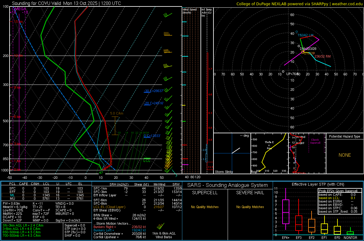The width and height of the screenshot is (364, 241).
Task: Select the MU parcel row
Action: [46, 199]
